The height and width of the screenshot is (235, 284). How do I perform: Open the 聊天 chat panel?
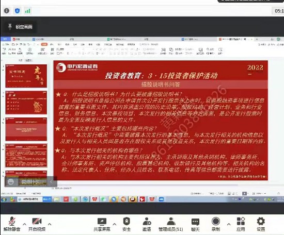[x=195, y=224]
